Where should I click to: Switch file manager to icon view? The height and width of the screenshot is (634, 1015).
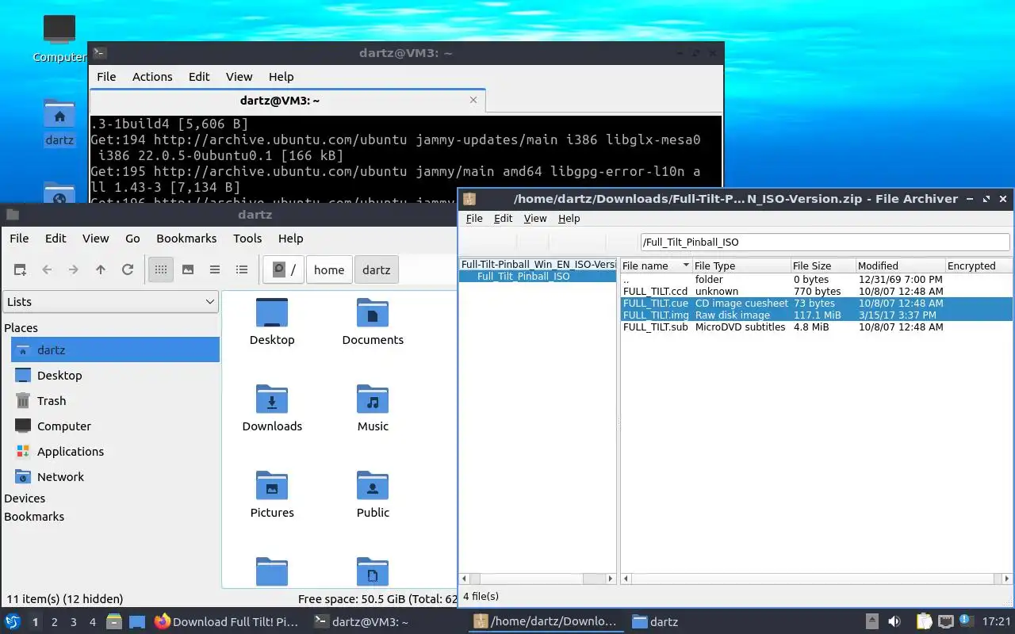(x=161, y=269)
